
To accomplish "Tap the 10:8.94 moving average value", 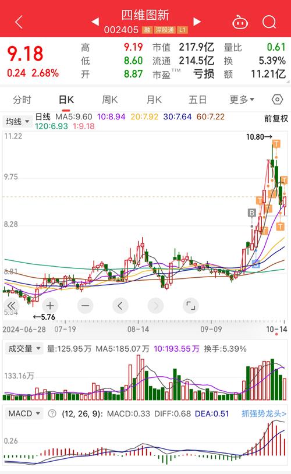I will pyautogui.click(x=111, y=116).
